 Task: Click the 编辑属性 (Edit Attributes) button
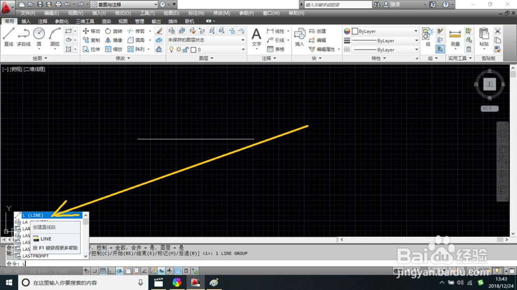[x=323, y=50]
